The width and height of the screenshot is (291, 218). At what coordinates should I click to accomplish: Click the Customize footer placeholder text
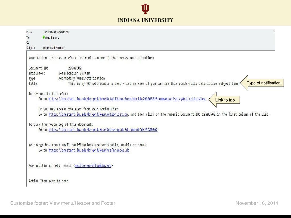[x=63, y=203]
